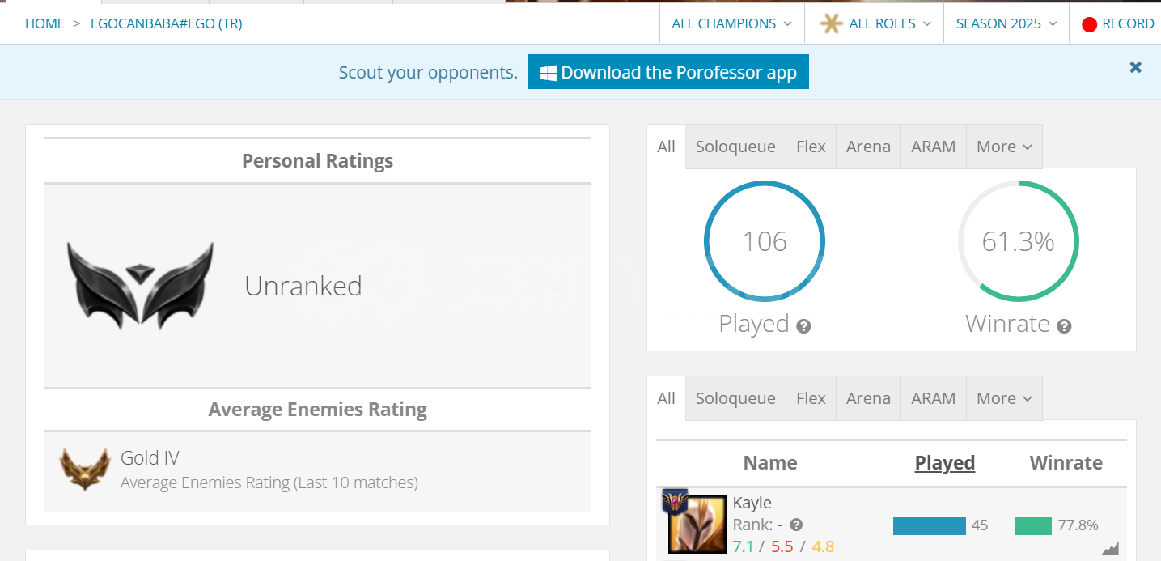Open the SEASON 2025 dropdown
The image size is (1161, 561).
point(1006,23)
